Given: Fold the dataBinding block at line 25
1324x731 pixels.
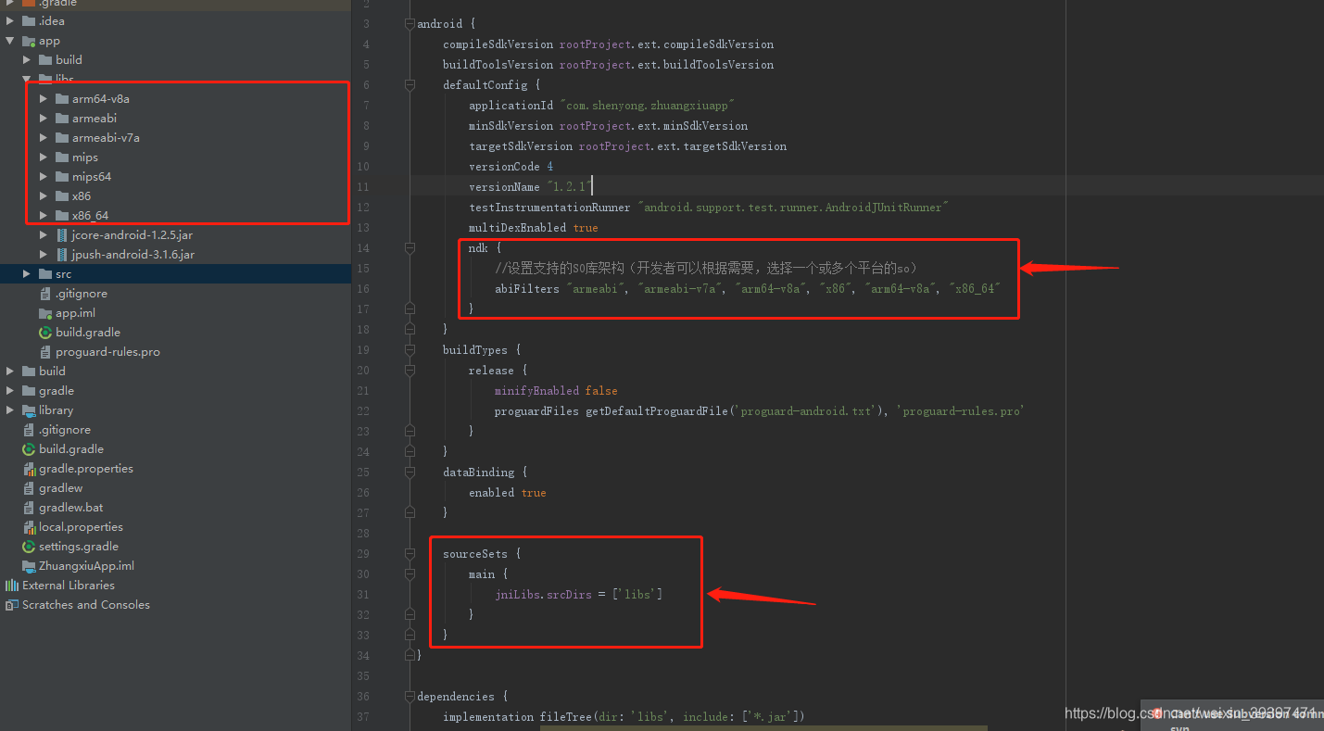Looking at the screenshot, I should click(x=410, y=473).
